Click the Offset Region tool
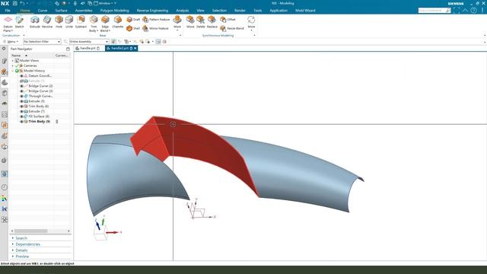 (x=228, y=20)
